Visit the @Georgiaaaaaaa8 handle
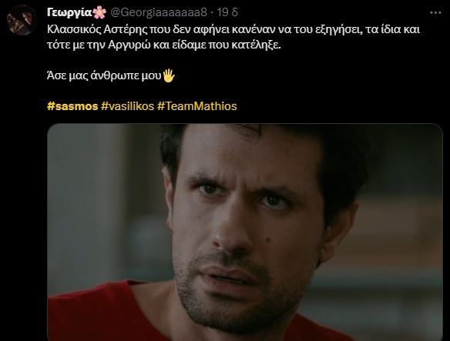 tap(159, 12)
